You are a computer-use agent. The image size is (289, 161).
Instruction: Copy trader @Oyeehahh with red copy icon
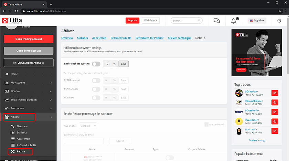pos(275,112)
